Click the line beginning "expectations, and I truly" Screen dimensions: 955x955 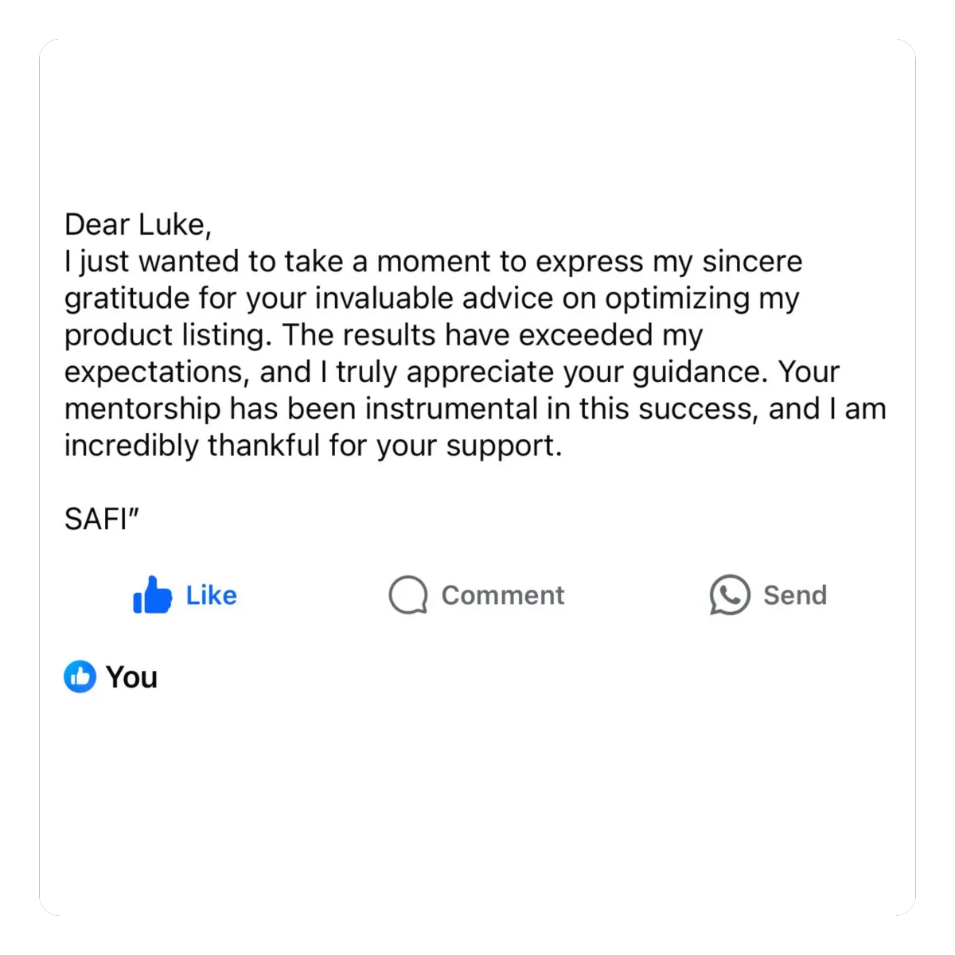pos(452,372)
